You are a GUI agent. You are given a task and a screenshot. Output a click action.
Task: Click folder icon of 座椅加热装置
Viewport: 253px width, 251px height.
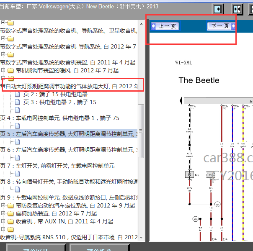(10, 213)
